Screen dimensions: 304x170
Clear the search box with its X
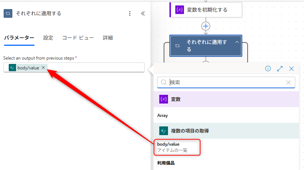(288, 82)
